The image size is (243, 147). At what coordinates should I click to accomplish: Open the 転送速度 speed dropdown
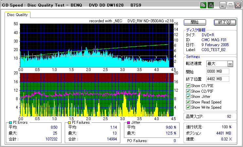pos(230,64)
